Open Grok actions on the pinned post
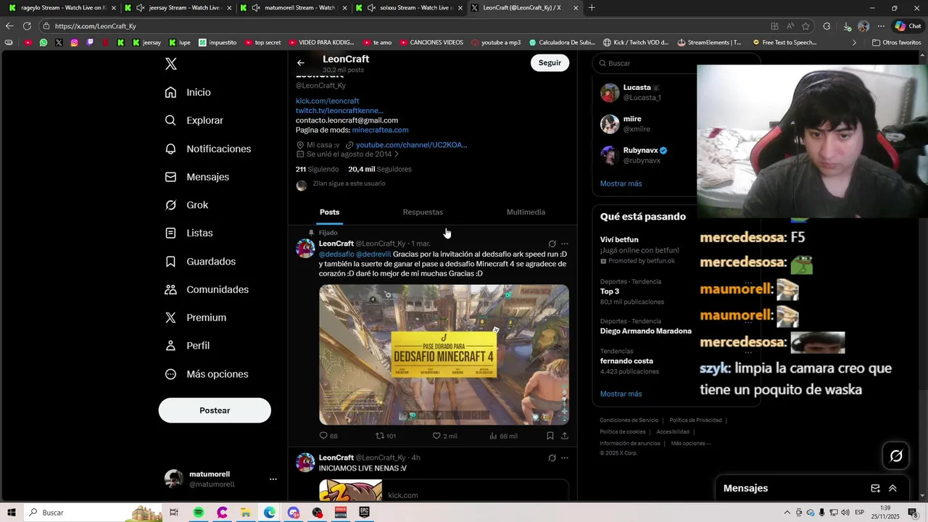Image resolution: width=928 pixels, height=522 pixels. [552, 244]
